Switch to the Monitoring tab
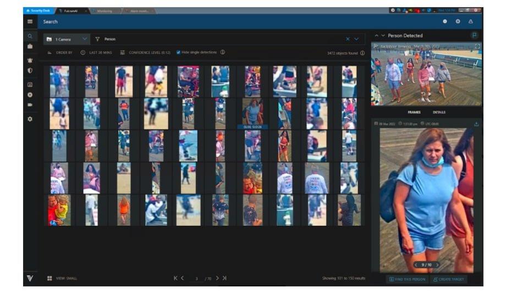The width and height of the screenshot is (506, 293). [104, 11]
